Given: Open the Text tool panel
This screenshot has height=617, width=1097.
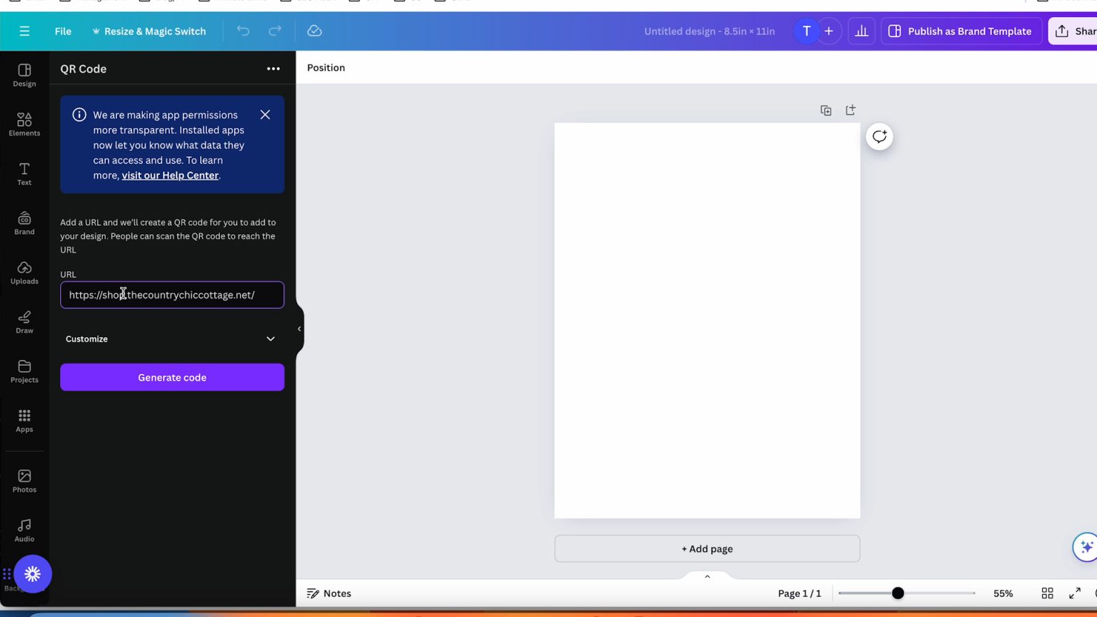Looking at the screenshot, I should click(x=24, y=174).
